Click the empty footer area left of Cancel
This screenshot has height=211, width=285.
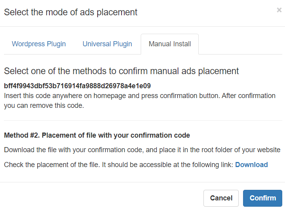pyautogui.click(x=102, y=198)
